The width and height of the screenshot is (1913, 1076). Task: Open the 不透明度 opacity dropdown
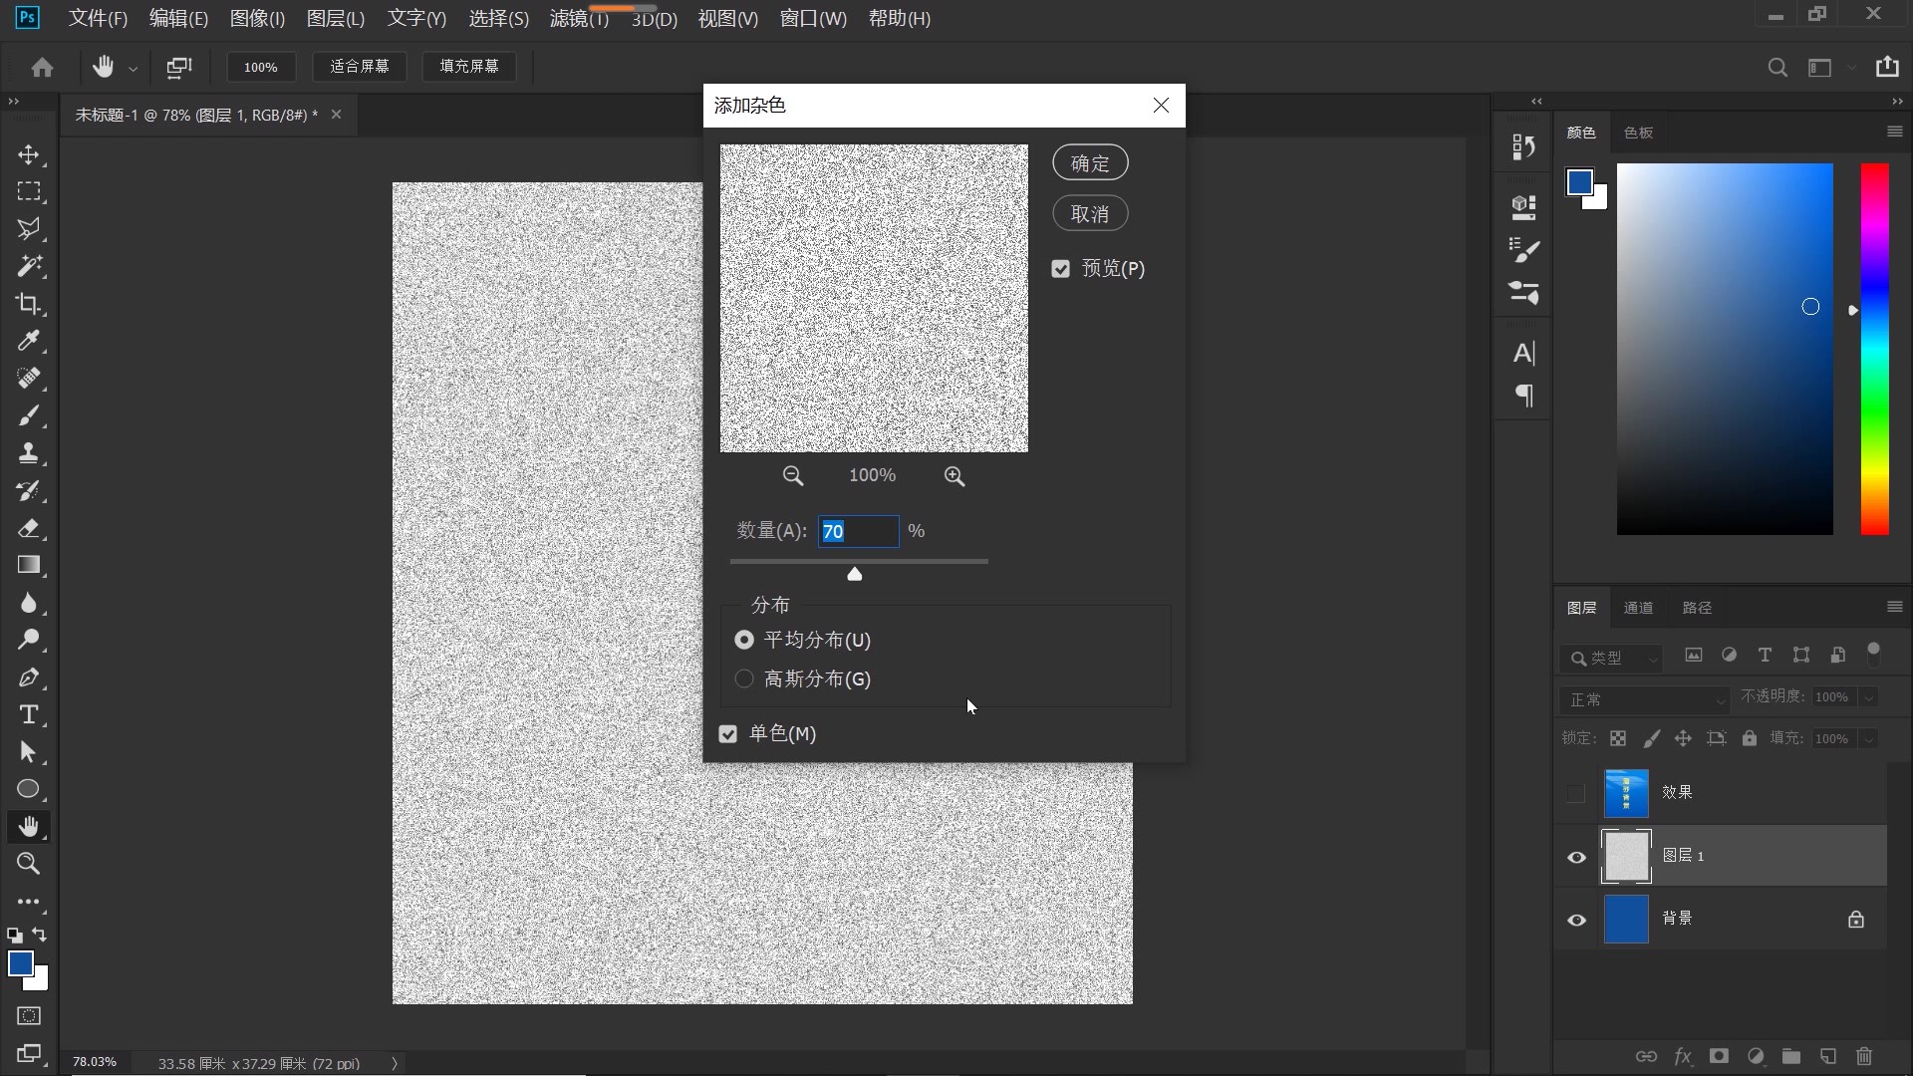click(x=1870, y=697)
